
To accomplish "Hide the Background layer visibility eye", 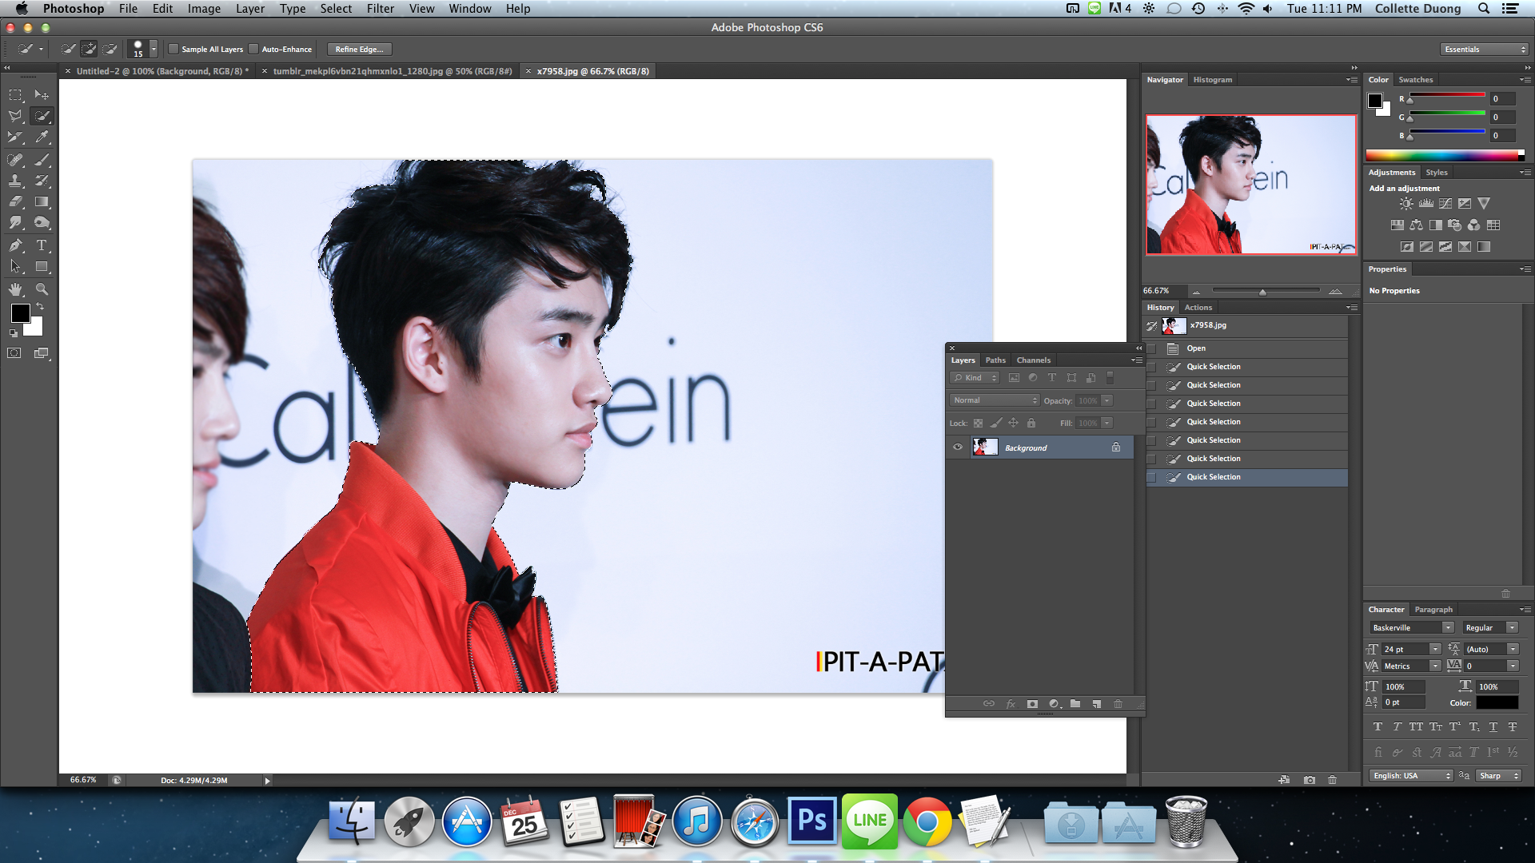I will click(957, 447).
